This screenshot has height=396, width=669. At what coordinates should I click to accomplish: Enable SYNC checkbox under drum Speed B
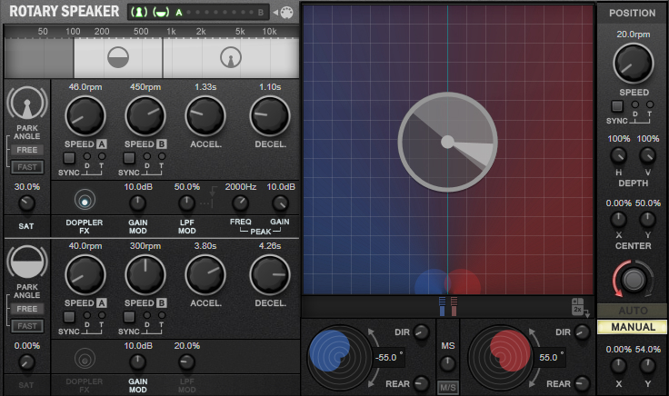[x=129, y=316]
